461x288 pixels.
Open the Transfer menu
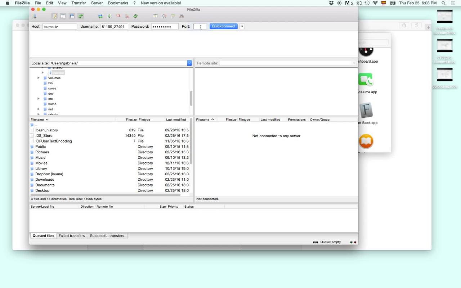tap(79, 3)
